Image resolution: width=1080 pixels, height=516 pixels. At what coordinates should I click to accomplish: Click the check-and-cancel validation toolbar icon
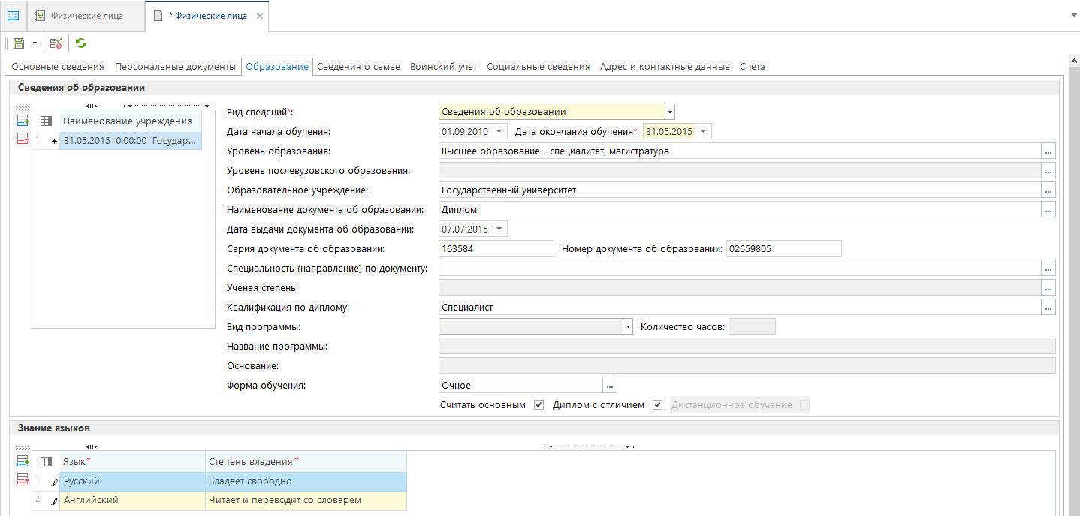coord(56,43)
